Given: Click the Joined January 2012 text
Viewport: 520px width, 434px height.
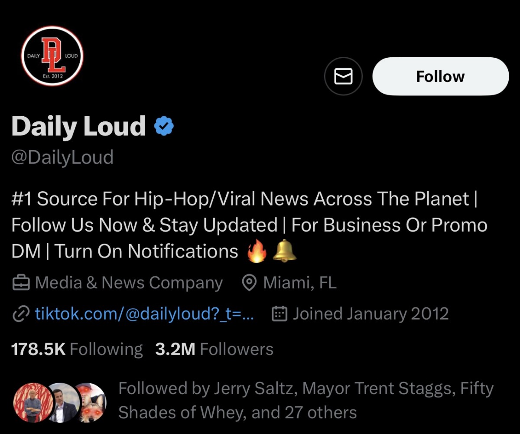Looking at the screenshot, I should (x=370, y=313).
